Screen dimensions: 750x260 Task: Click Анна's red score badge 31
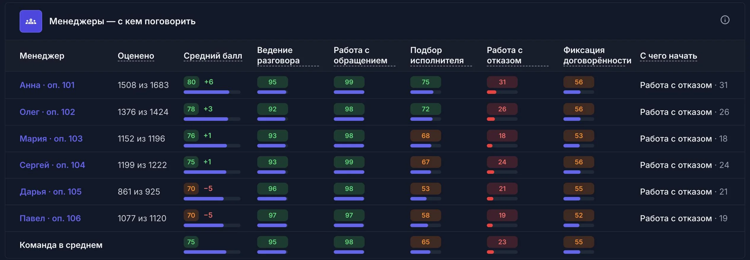[502, 82]
